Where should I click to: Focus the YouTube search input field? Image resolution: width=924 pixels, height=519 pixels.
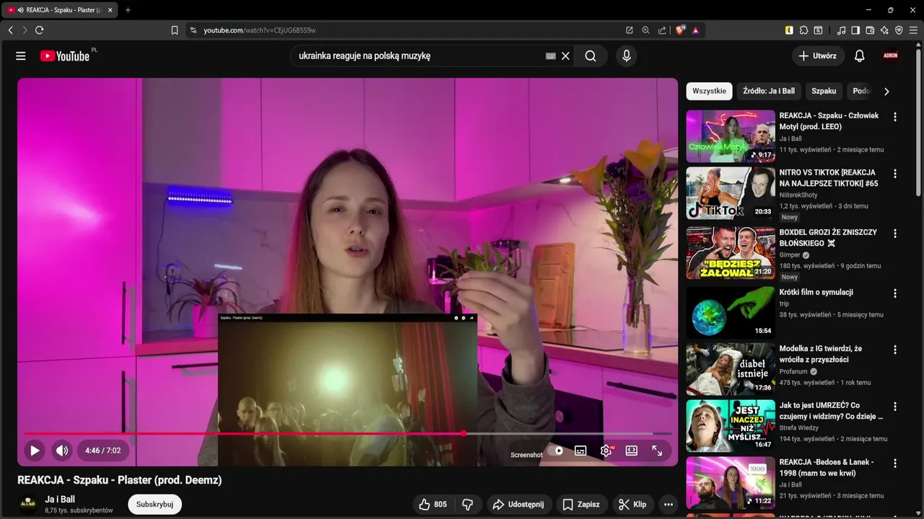pos(419,56)
